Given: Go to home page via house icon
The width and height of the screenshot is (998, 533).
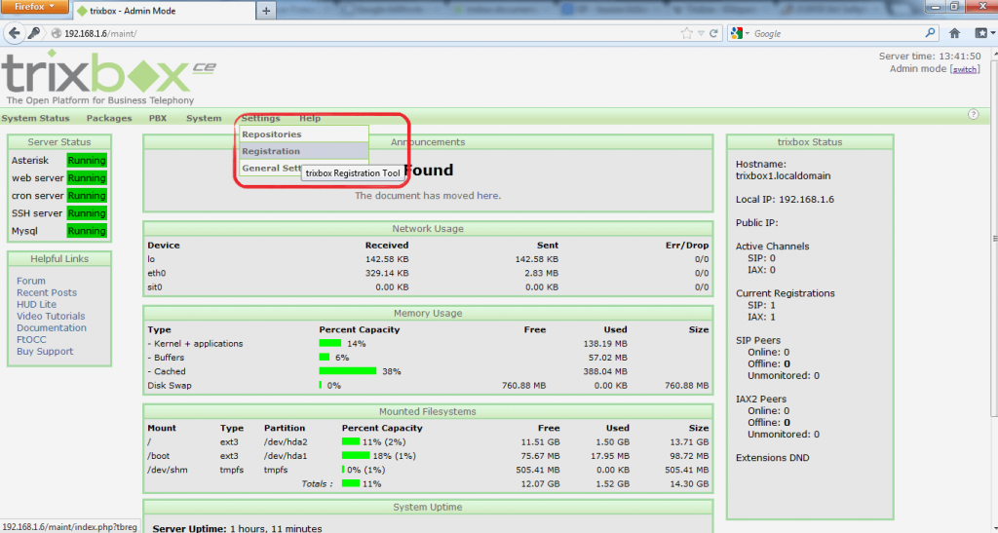Looking at the screenshot, I should click(955, 33).
